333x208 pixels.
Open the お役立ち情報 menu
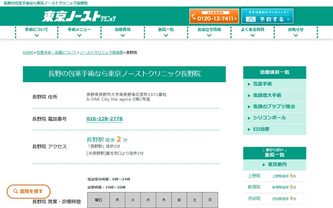209,30
